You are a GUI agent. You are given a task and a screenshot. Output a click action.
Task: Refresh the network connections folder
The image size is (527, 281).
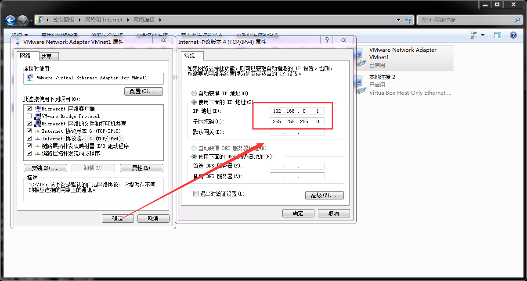tap(409, 20)
